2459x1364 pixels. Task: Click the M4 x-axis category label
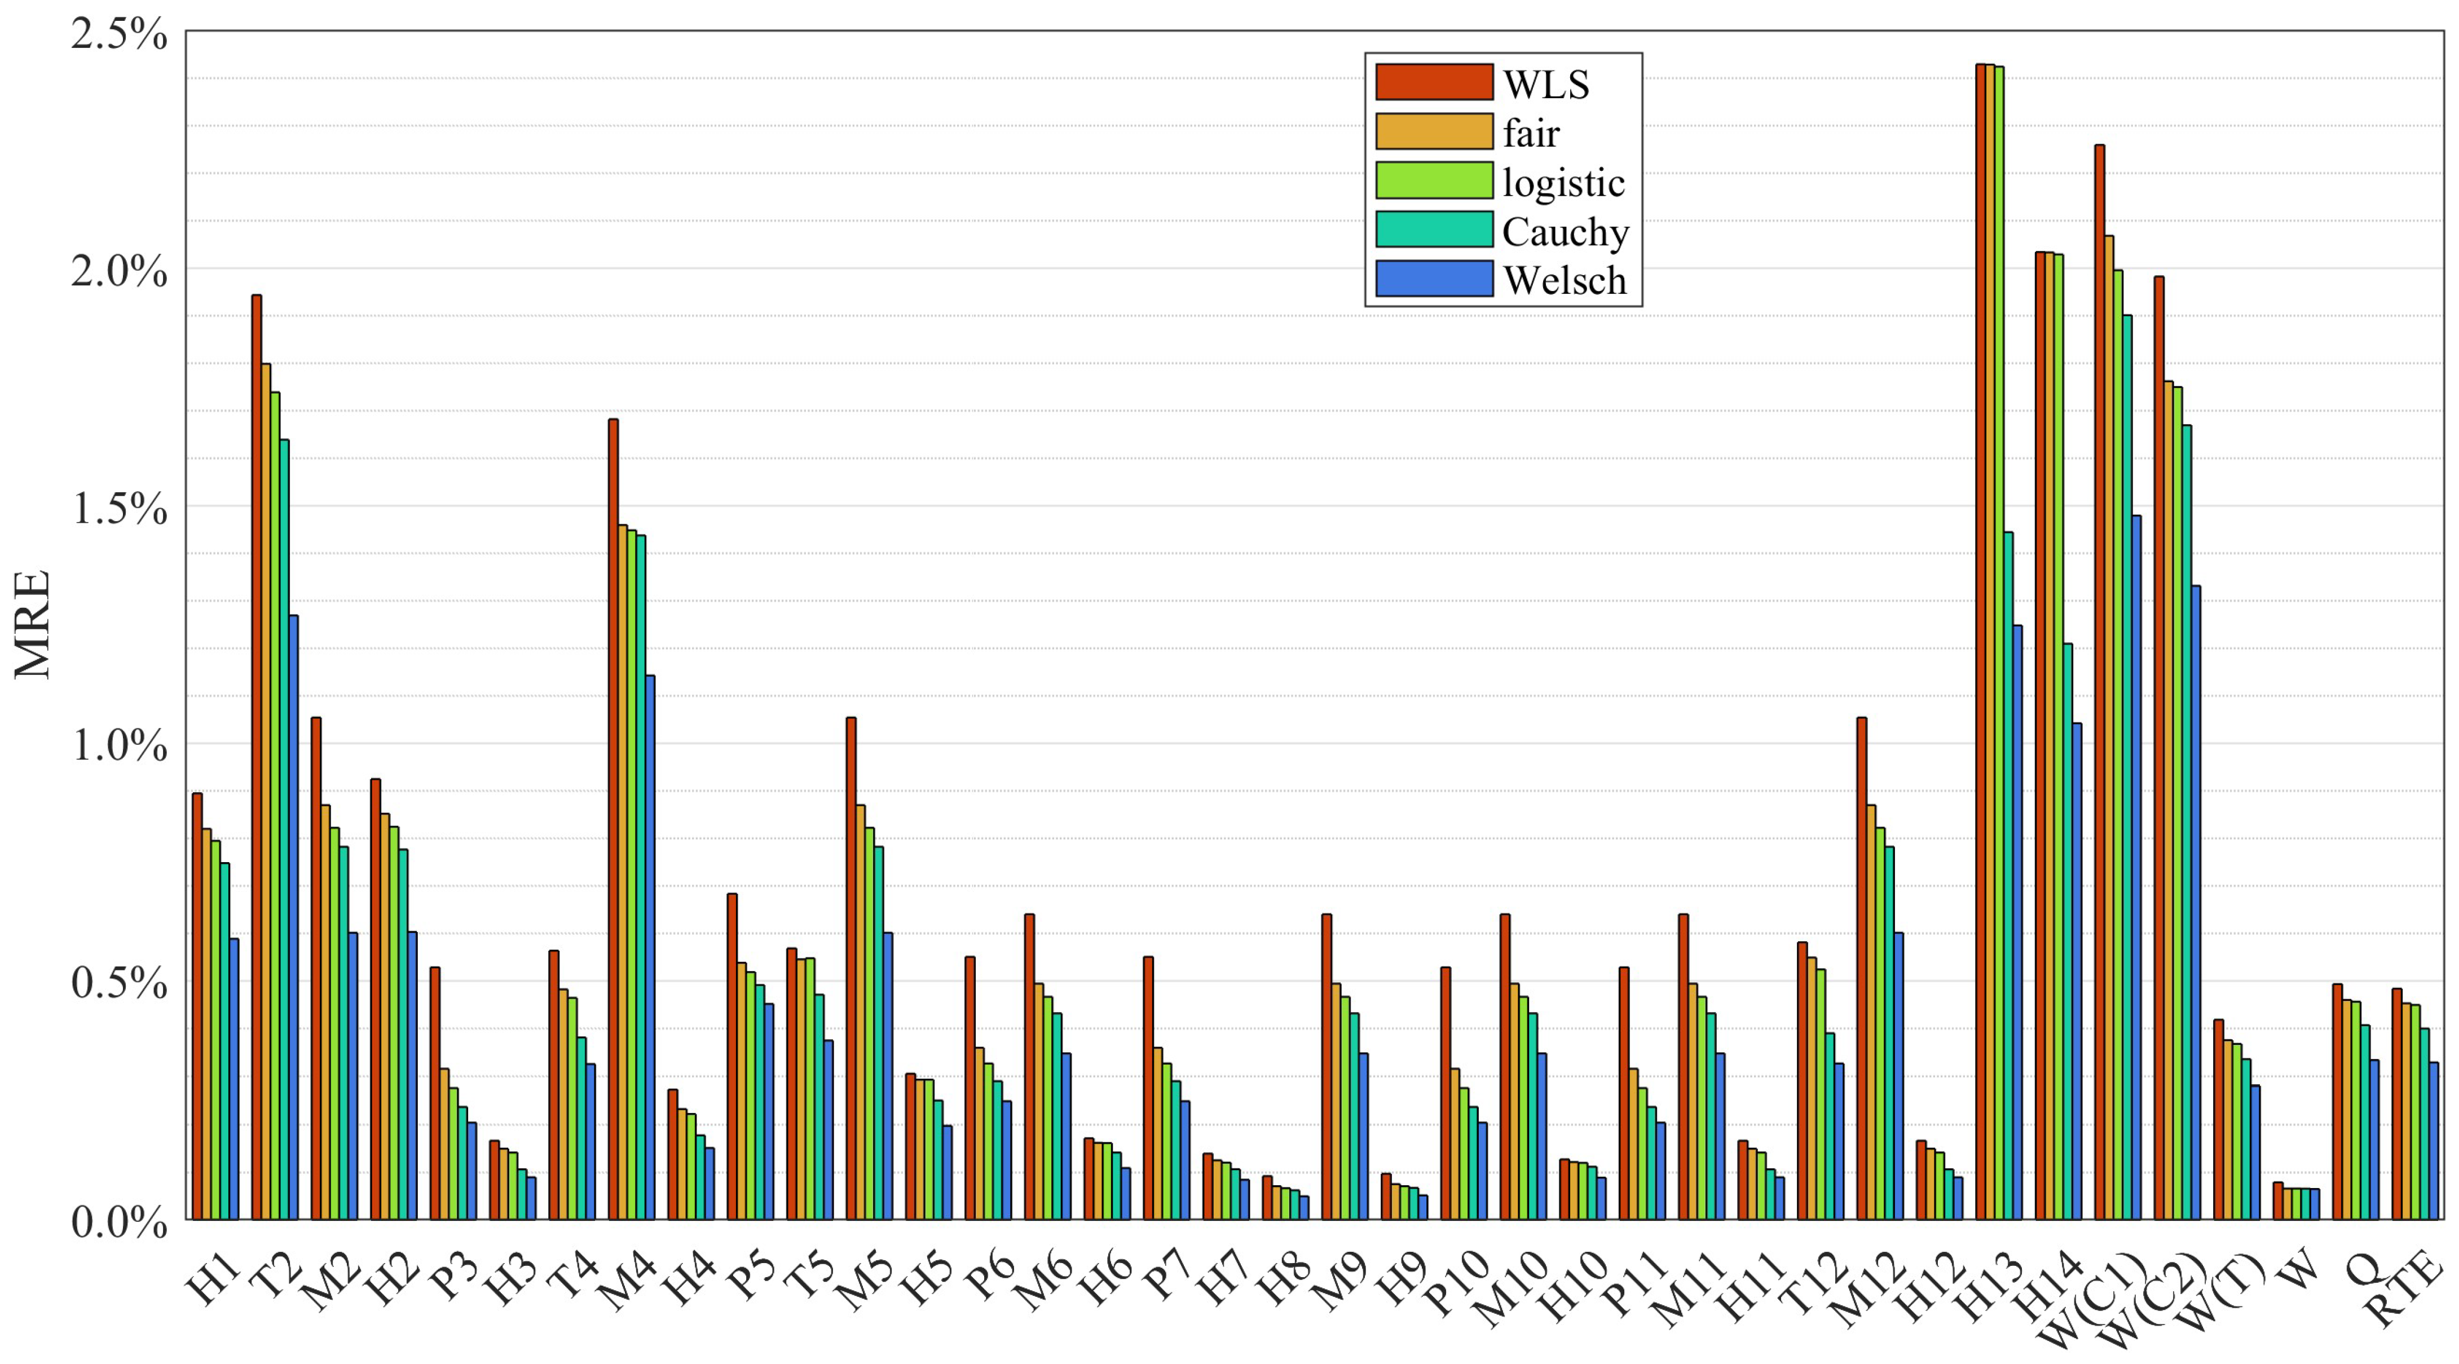click(625, 1281)
